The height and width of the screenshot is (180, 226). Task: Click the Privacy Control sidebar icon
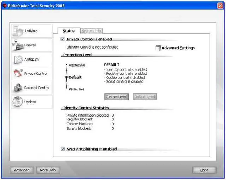tap(18, 74)
